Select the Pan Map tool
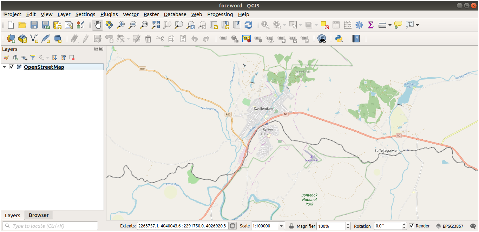 (97, 25)
